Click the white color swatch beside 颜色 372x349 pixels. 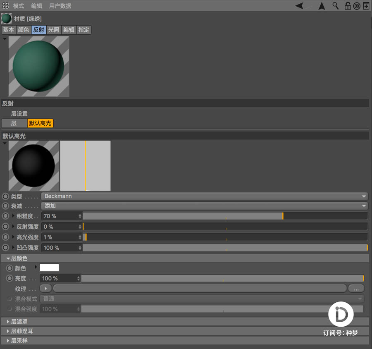coord(49,268)
